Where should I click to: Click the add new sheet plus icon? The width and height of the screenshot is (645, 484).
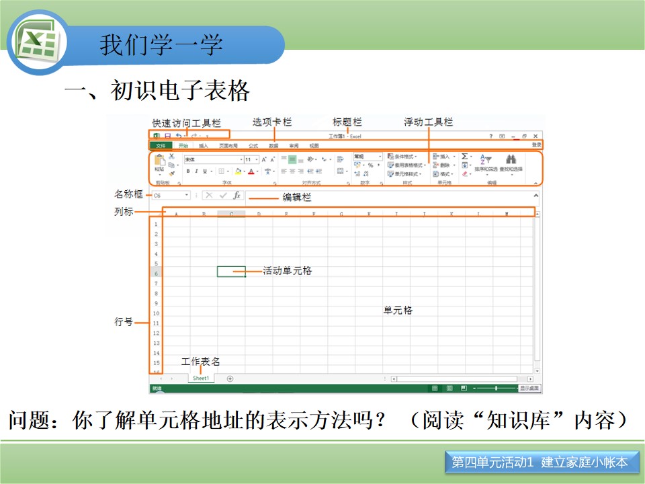click(x=230, y=378)
